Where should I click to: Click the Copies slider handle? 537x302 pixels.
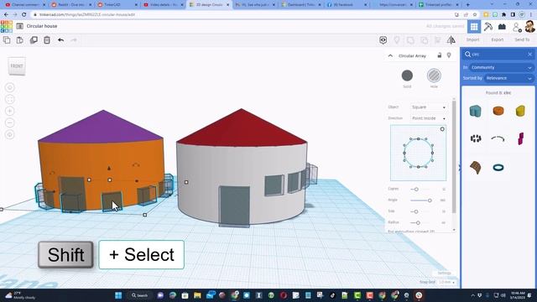(x=416, y=189)
